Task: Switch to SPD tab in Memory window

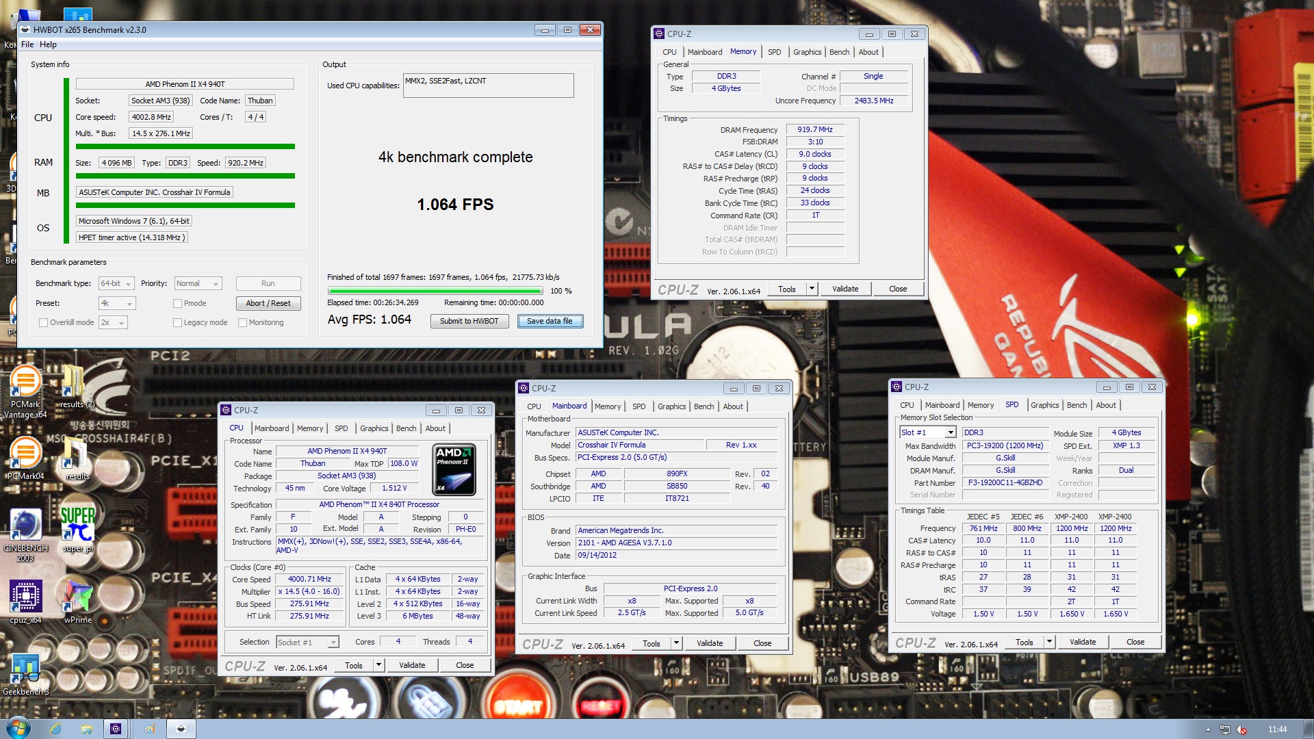Action: (774, 52)
